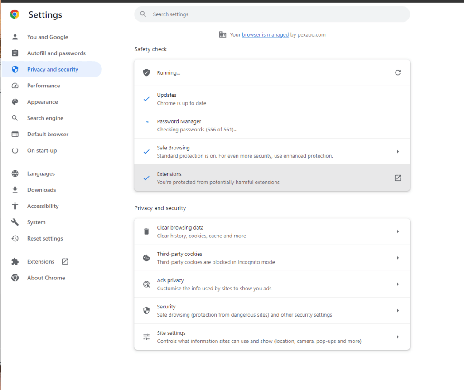Click the Chrome logo beside Settings

14,14
